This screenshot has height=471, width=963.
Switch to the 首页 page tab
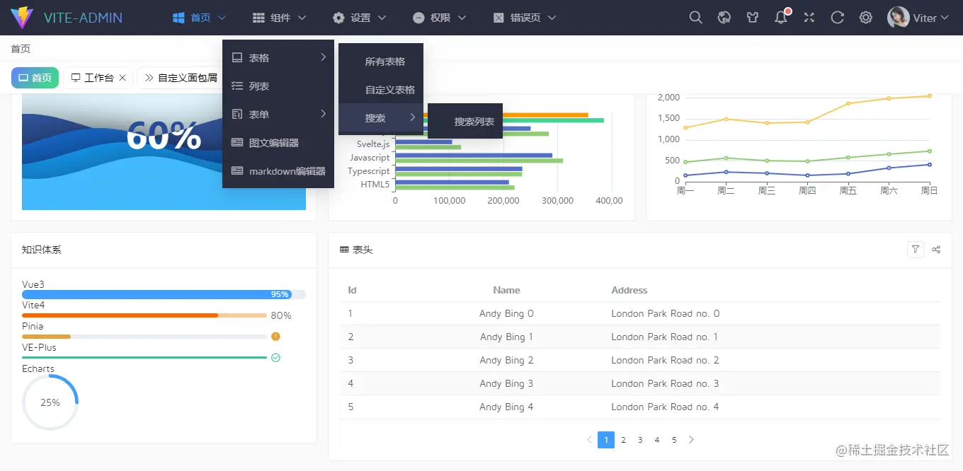(x=35, y=78)
